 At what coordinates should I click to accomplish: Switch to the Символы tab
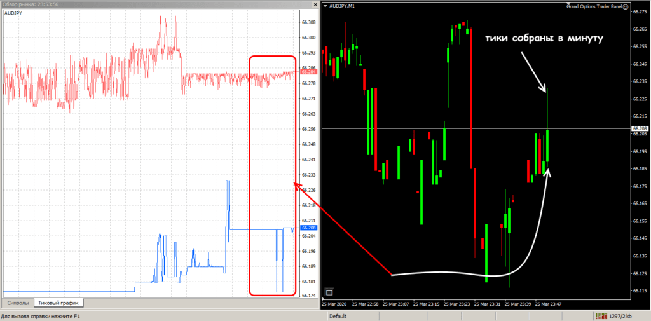click(18, 303)
